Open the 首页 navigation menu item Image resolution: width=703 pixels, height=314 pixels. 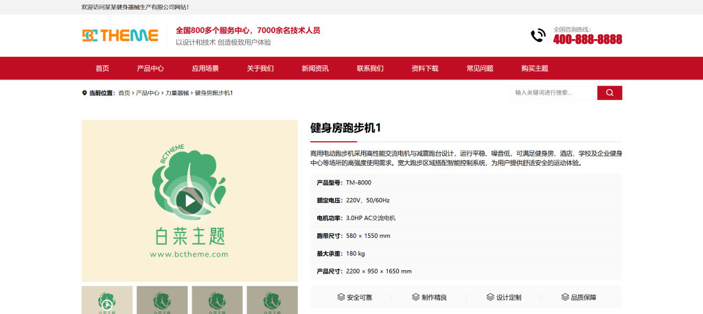point(102,69)
